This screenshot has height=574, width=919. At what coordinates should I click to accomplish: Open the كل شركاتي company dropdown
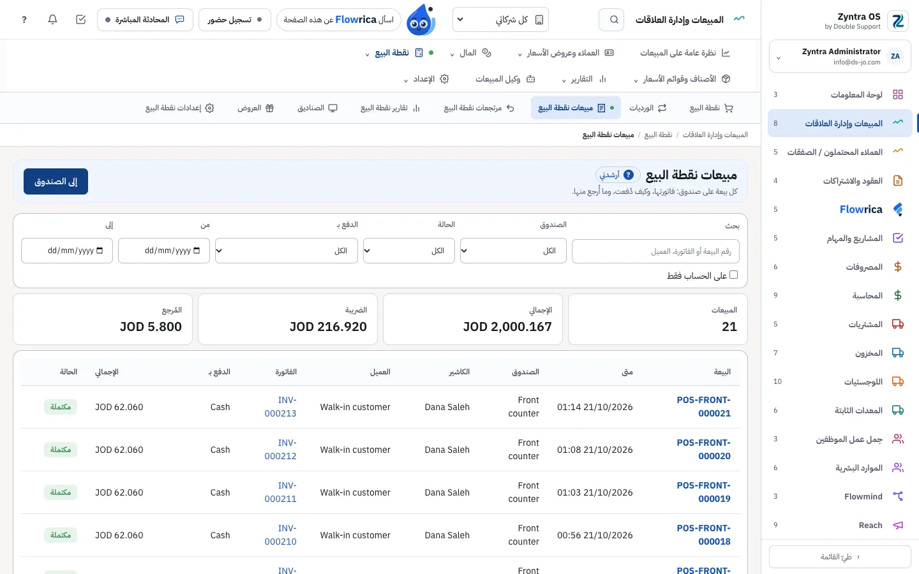[500, 20]
